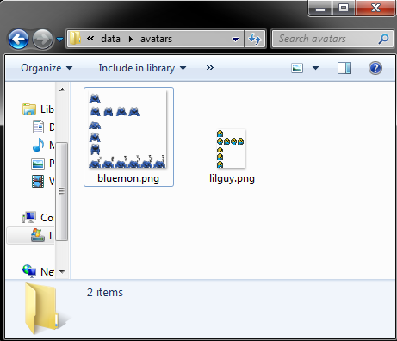Select the lilguy.png file
397x341 pixels.
click(x=232, y=156)
